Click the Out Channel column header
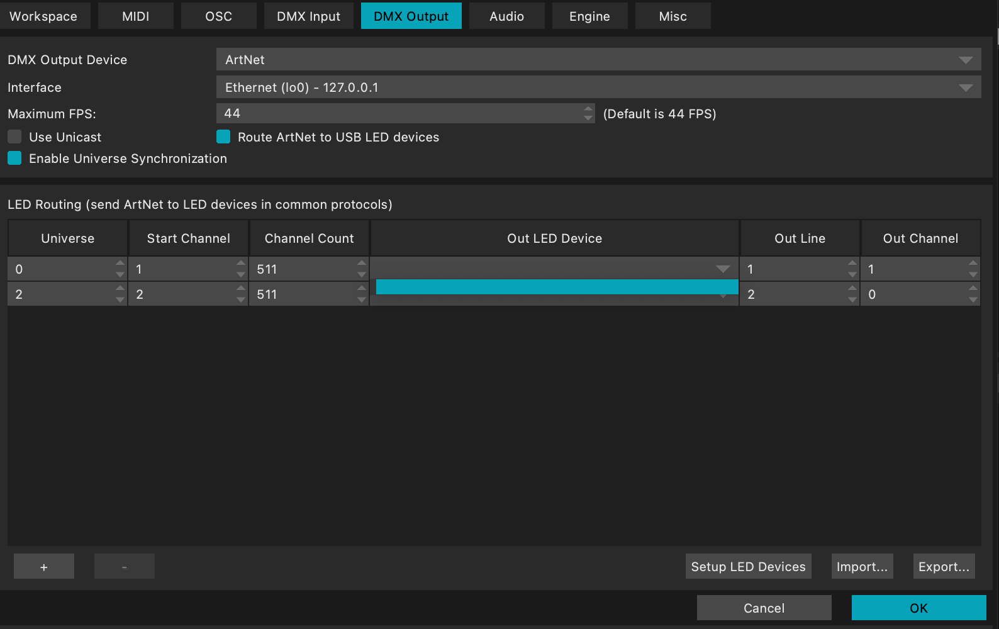This screenshot has height=629, width=999. coord(920,238)
